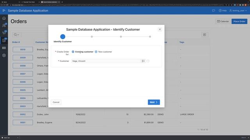Image resolution: width=250 pixels, height=140 pixels.
Task: Click the Bradley, Eugene cell in row 0001
Action: click(45, 122)
